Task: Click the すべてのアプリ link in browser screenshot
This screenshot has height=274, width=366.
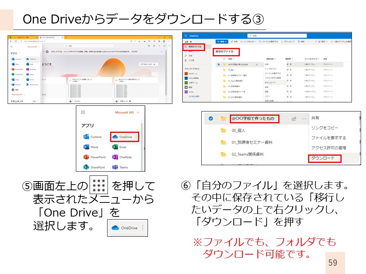Action: click(18, 95)
